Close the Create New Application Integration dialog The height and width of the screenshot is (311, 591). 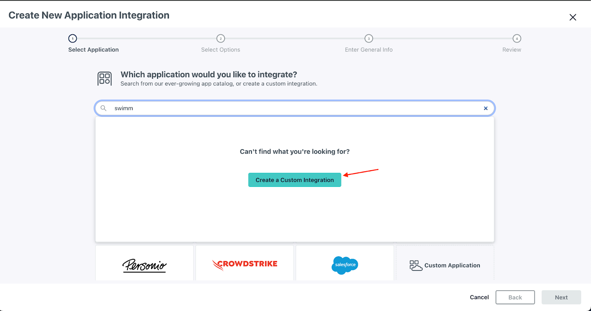click(x=573, y=17)
